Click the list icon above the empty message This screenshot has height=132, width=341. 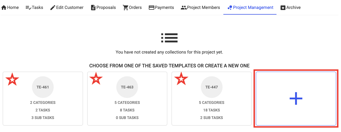pos(169,38)
